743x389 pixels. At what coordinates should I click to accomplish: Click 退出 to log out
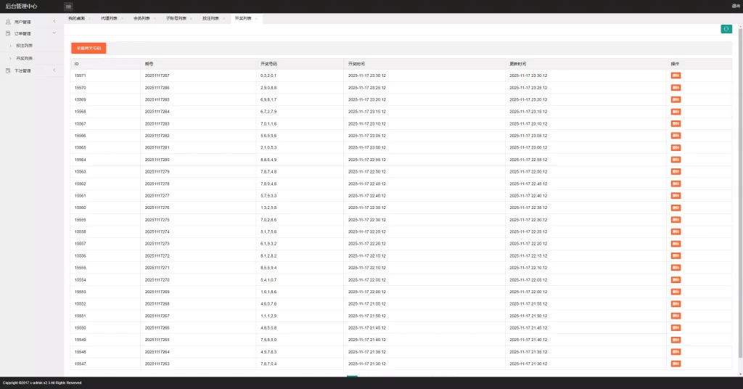coord(736,6)
